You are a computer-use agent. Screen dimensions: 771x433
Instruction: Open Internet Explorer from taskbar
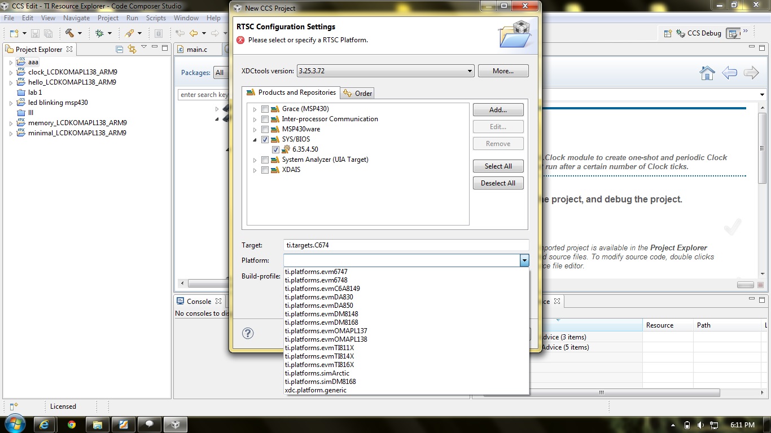(44, 425)
